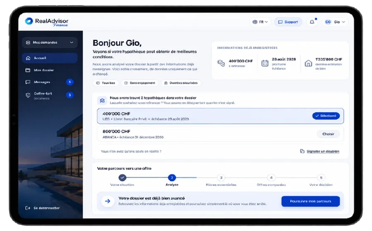This screenshot has width=372, height=231.
Task: Click the Mon dossier folder icon
Action: click(x=28, y=70)
